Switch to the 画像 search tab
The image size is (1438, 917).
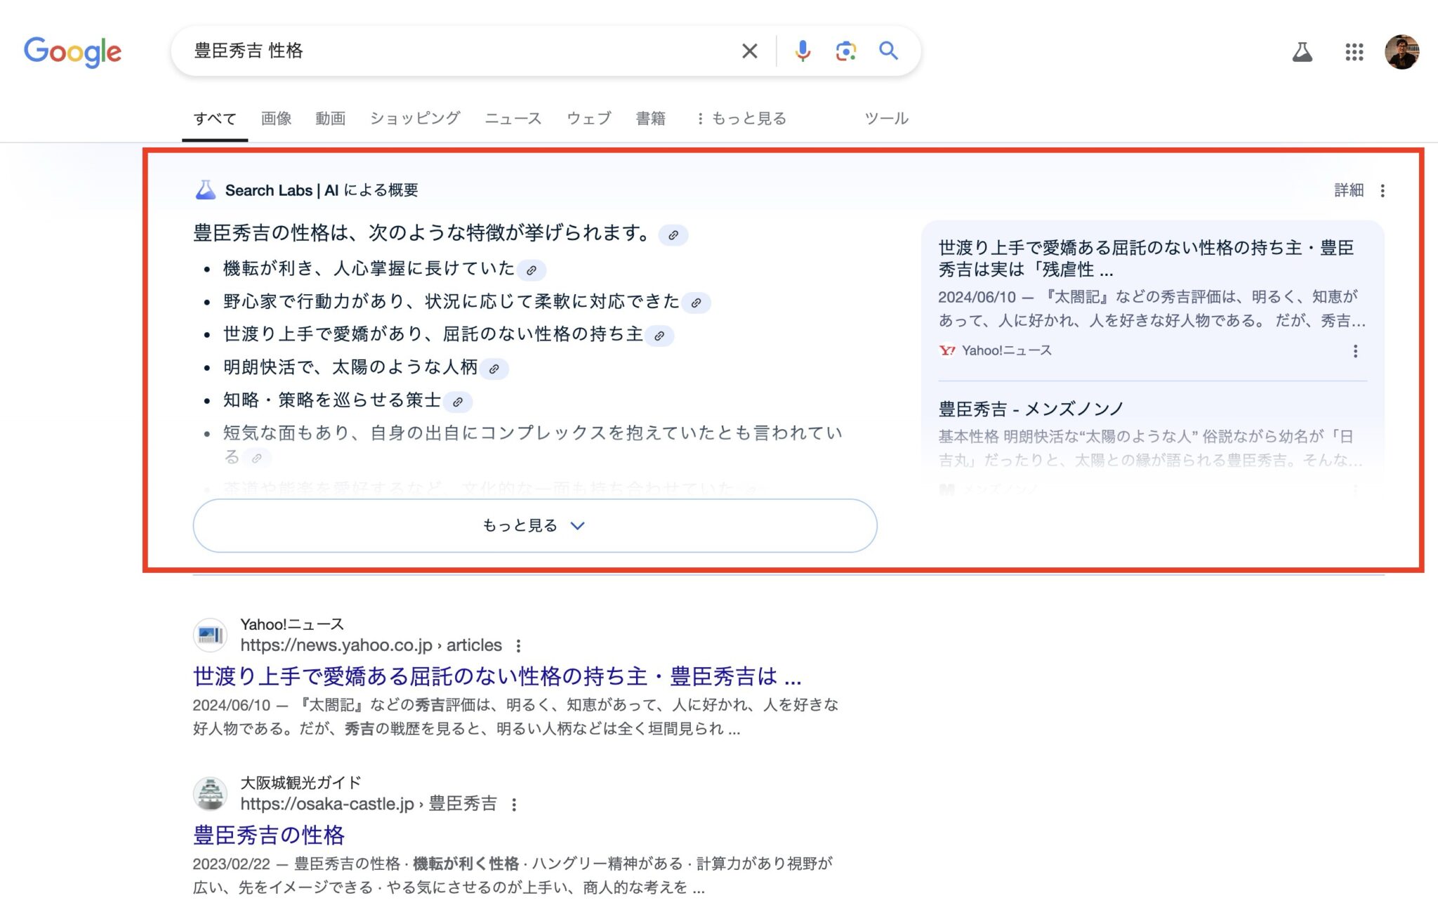point(276,118)
